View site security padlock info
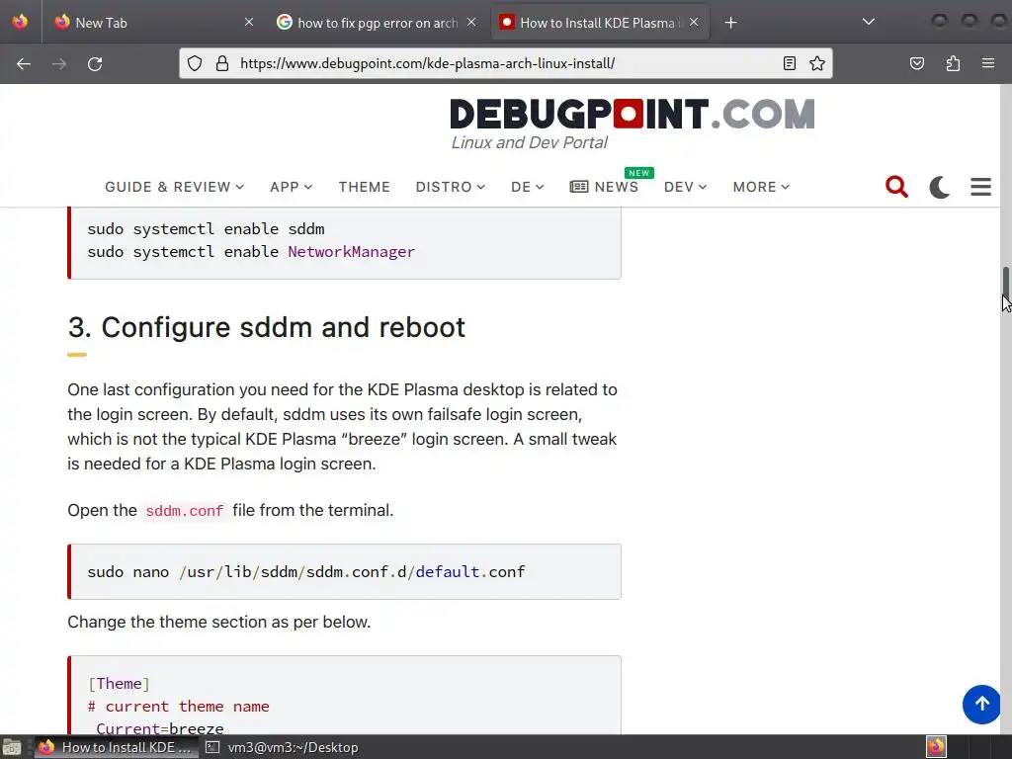Screen dimensions: 1012x759 222,63
